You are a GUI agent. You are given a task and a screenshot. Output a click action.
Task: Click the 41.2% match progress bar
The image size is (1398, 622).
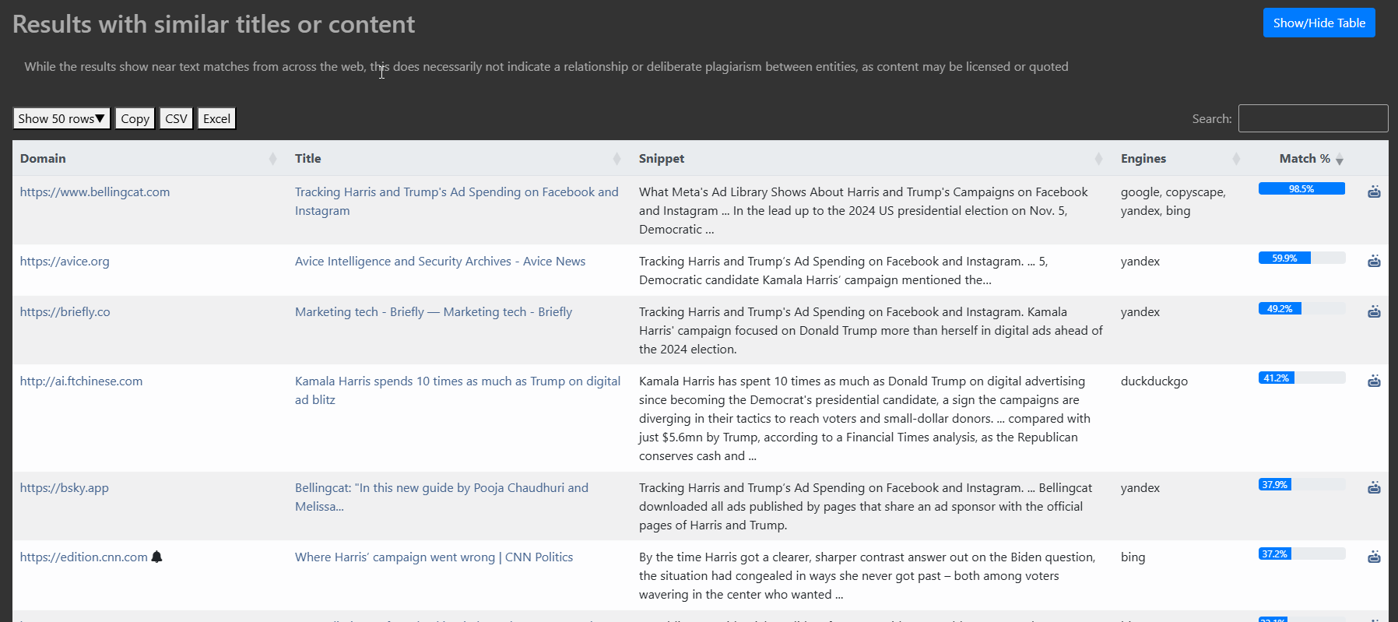click(1301, 378)
